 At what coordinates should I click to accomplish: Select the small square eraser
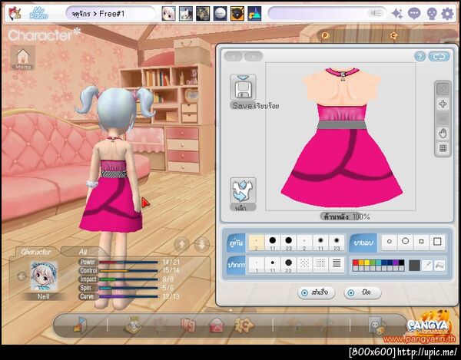421,242
